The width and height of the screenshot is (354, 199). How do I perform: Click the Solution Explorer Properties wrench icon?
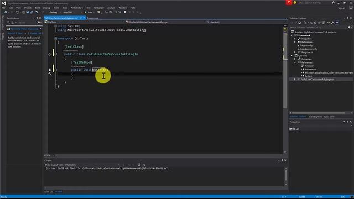[332, 23]
